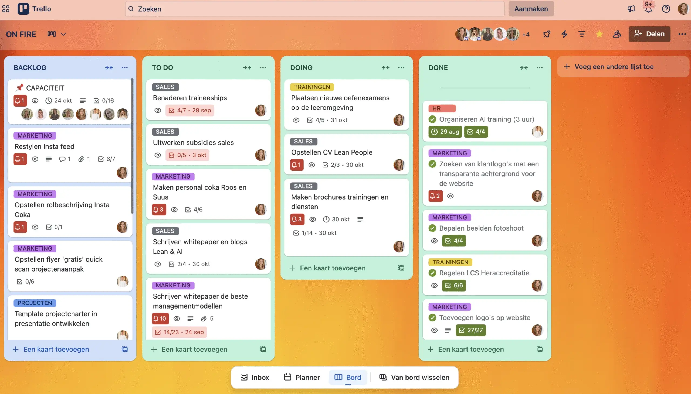This screenshot has height=394, width=691.
Task: Open the Maken personal coka Roos en Suus card
Action: pos(208,194)
